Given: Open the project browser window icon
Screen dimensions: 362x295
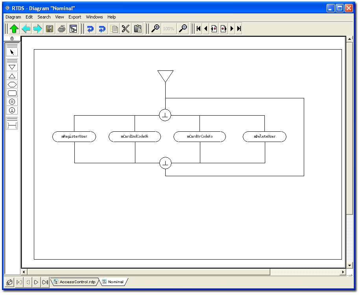Looking at the screenshot, I should (x=73, y=29).
